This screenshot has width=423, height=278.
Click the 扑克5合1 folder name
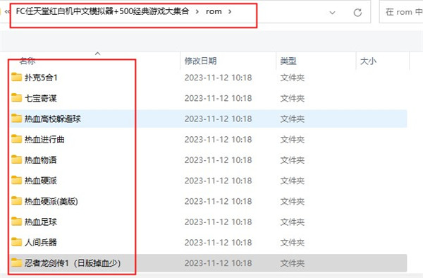point(41,78)
